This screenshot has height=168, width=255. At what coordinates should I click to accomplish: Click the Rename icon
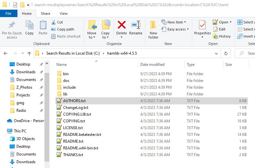[136, 25]
